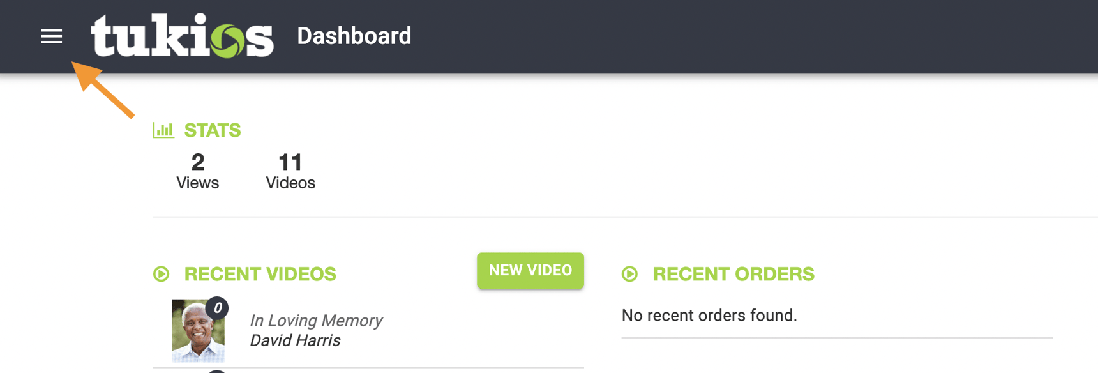This screenshot has width=1098, height=373.
Task: Open the RECENT ORDERS heading
Action: click(733, 274)
